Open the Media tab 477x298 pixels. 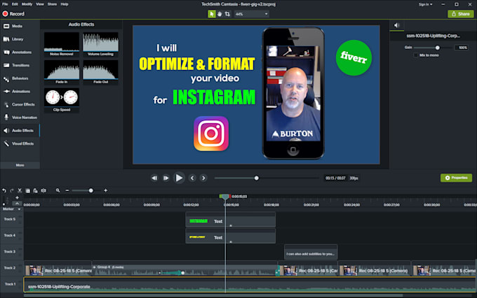coord(20,26)
